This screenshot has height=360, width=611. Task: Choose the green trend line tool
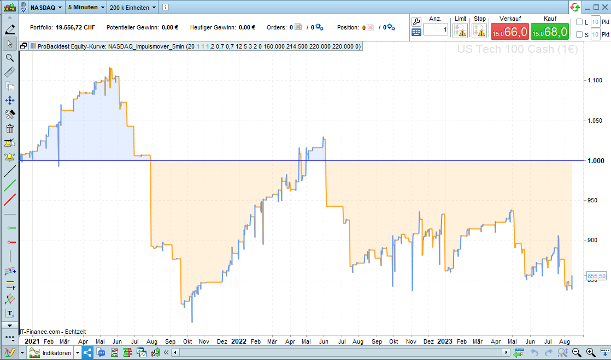click(x=10, y=185)
